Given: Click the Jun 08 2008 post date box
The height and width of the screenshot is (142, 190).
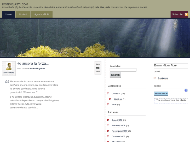Looking at the screenshot, I should (98, 68).
